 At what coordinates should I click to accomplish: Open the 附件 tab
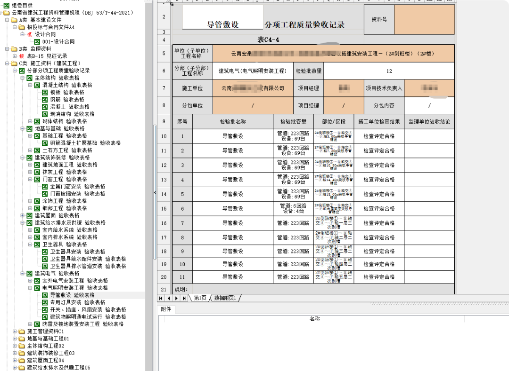pyautogui.click(x=166, y=309)
